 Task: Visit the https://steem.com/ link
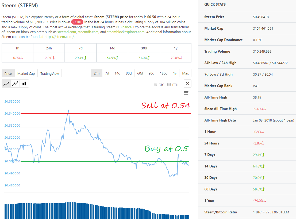click(x=59, y=37)
